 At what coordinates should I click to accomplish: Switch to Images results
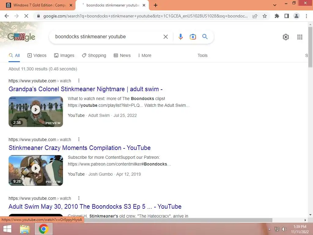[64, 56]
